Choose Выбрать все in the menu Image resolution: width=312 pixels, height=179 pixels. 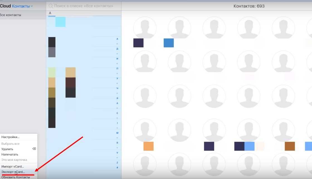[10, 144]
